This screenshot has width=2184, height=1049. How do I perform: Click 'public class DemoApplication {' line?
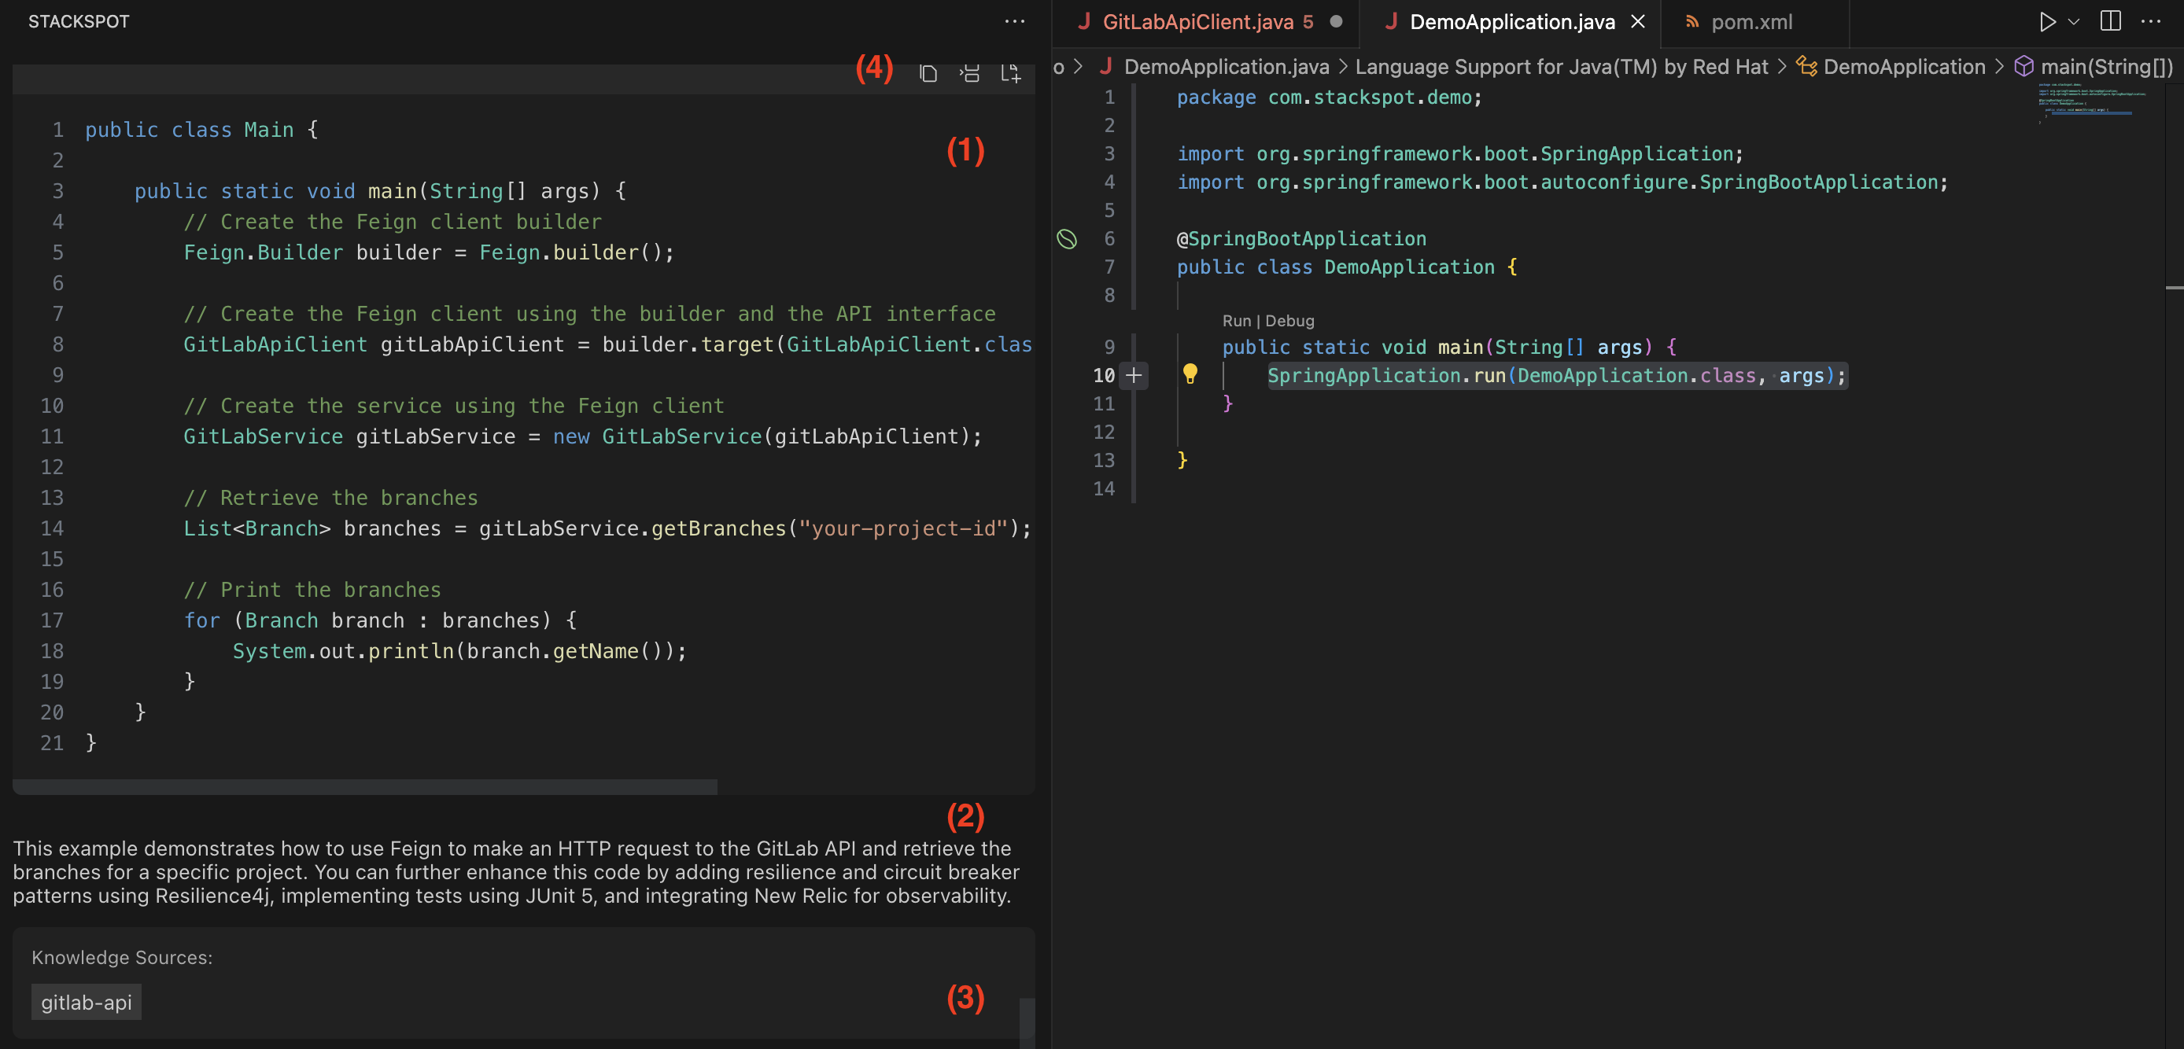click(1346, 267)
